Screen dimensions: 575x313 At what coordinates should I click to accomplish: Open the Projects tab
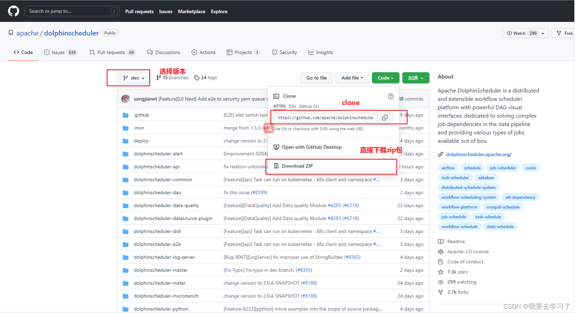(x=243, y=52)
